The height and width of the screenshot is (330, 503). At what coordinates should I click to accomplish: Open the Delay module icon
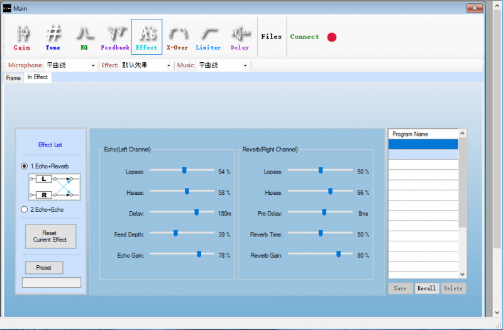(x=240, y=36)
